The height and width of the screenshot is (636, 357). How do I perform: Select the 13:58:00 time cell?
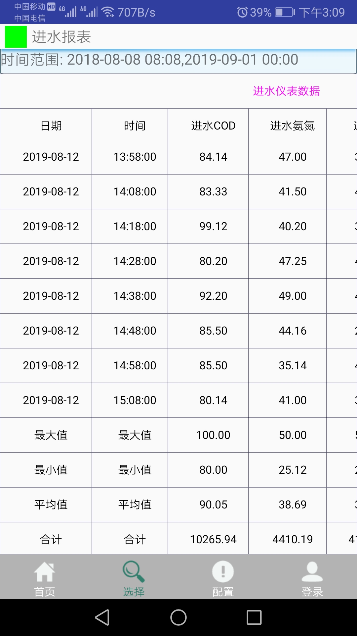pos(135,157)
